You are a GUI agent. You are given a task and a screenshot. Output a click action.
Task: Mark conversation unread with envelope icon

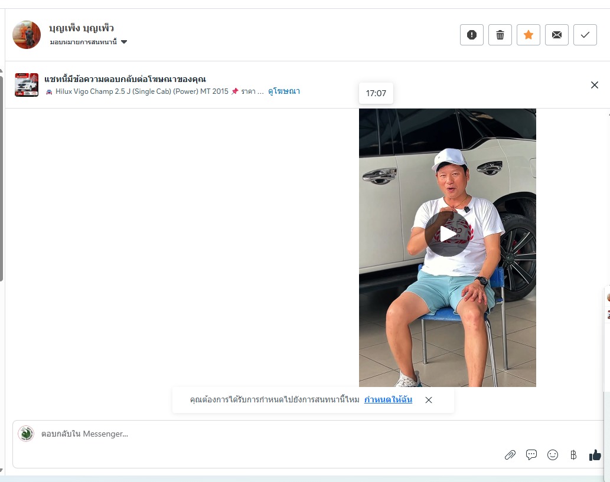pyautogui.click(x=557, y=35)
